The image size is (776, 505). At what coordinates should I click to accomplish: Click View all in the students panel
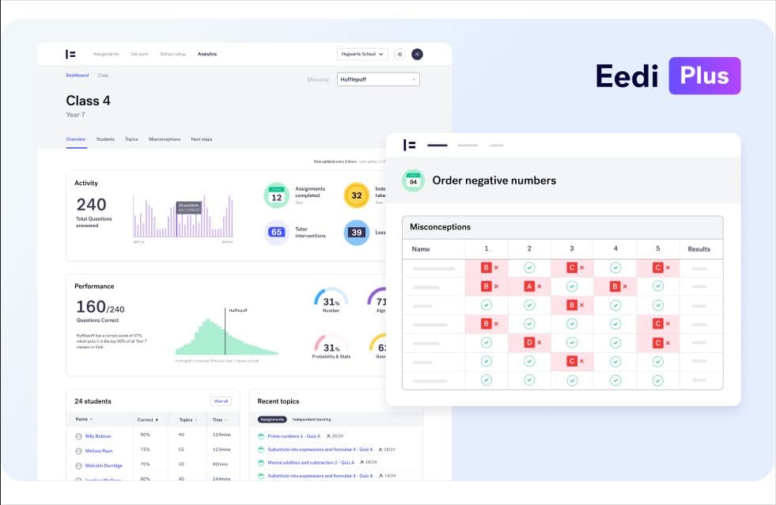coord(220,401)
